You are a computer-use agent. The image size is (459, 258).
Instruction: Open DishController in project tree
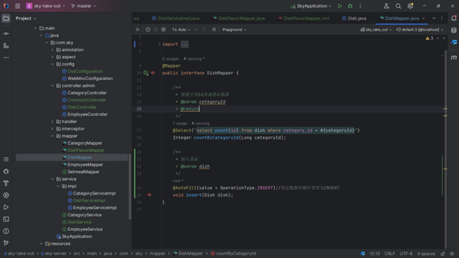point(82,107)
